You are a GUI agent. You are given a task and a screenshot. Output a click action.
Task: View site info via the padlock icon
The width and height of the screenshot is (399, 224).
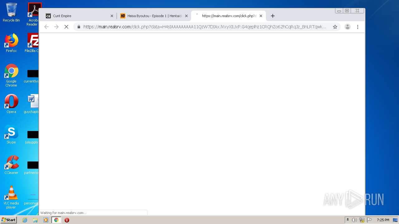[79, 27]
